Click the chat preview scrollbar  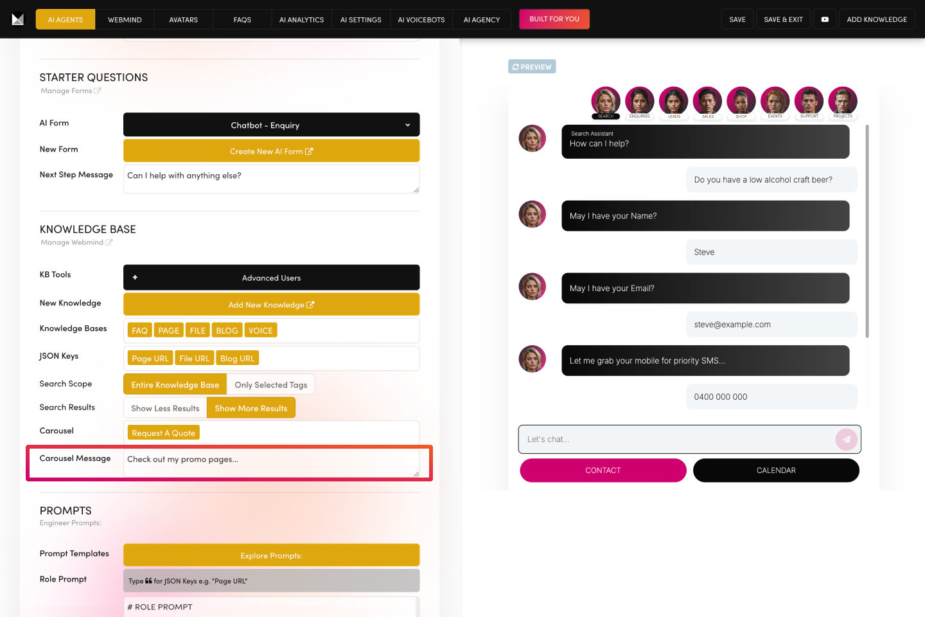pos(867,231)
